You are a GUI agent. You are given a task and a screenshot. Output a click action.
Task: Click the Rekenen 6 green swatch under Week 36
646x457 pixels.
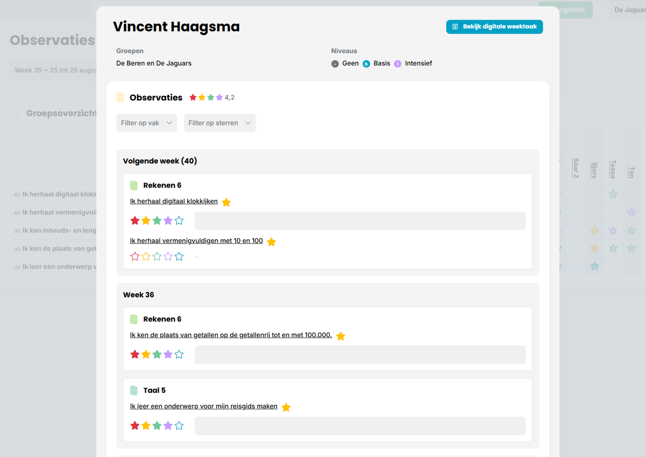134,319
